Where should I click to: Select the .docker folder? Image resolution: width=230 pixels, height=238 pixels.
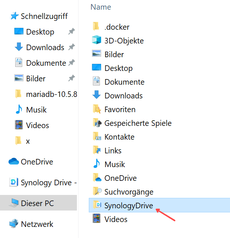point(117,27)
